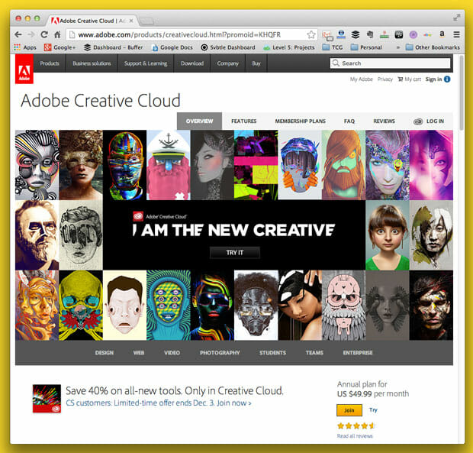This screenshot has height=453, width=473.
Task: Click the browser address bar URL
Action: (x=179, y=34)
